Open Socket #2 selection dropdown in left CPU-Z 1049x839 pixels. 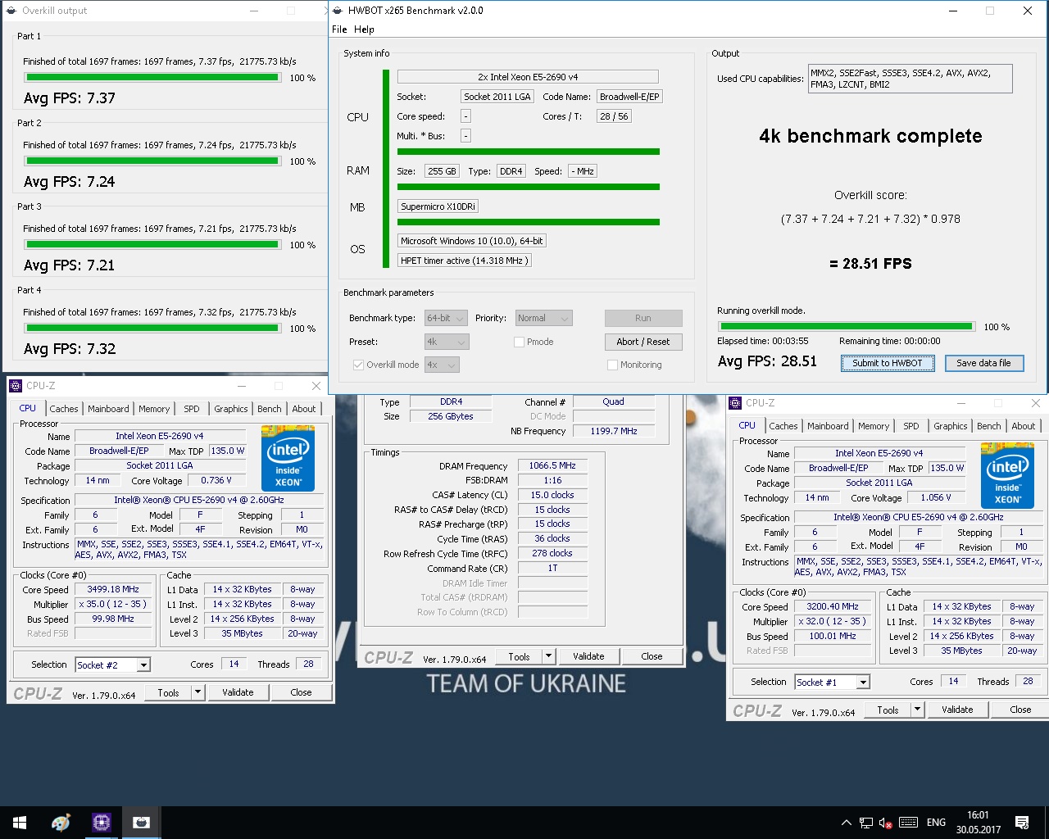pos(113,665)
